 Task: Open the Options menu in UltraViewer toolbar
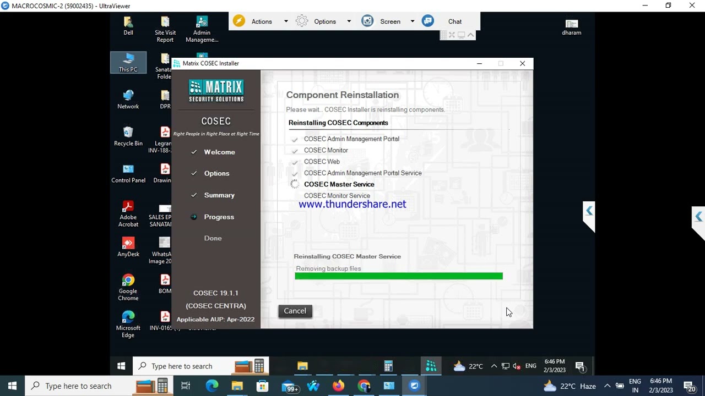click(325, 21)
